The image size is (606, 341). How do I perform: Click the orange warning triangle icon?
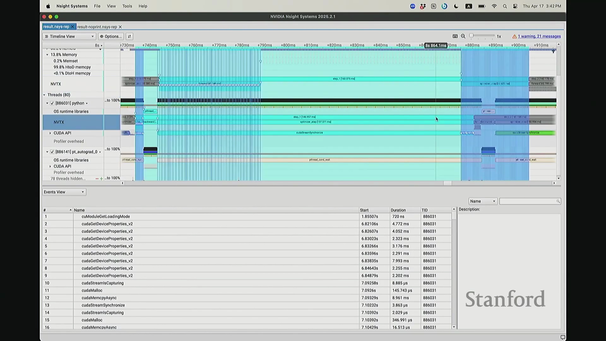pos(514,37)
